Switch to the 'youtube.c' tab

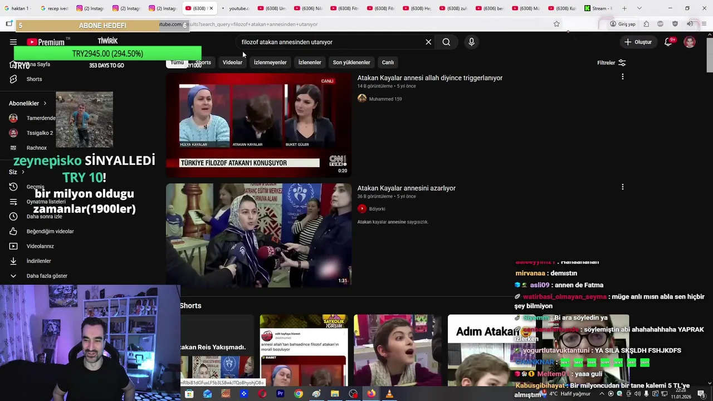coord(235,8)
